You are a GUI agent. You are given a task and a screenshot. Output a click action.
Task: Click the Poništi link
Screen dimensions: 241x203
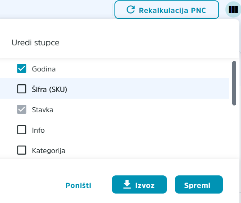click(78, 185)
